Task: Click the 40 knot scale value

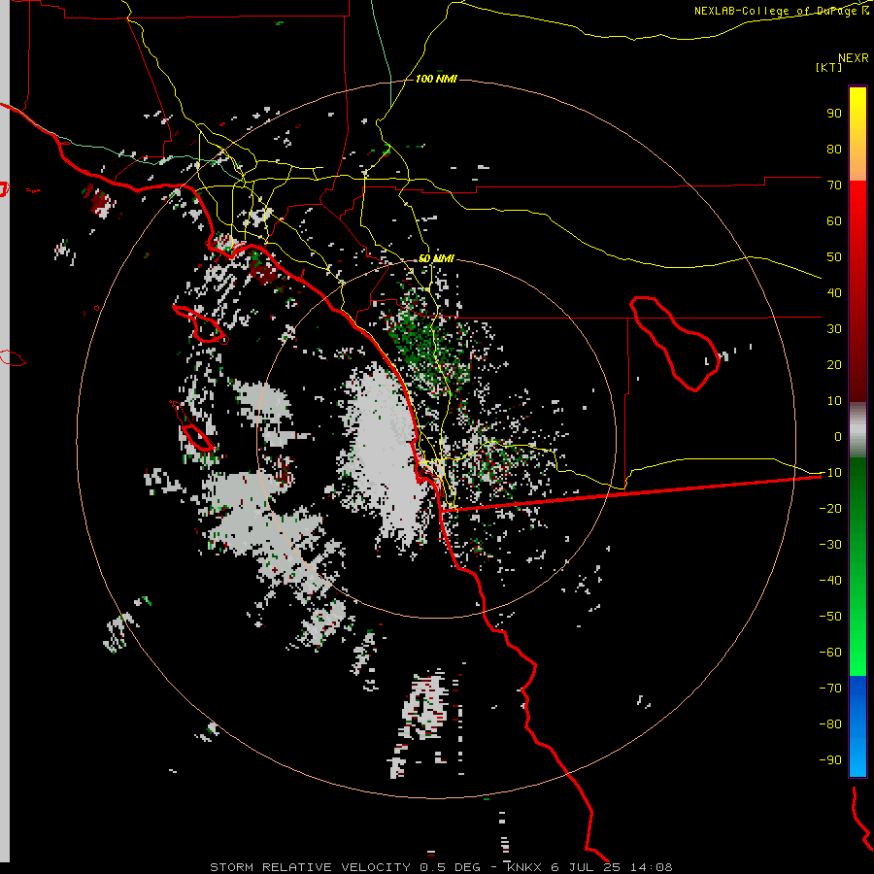Action: point(834,293)
